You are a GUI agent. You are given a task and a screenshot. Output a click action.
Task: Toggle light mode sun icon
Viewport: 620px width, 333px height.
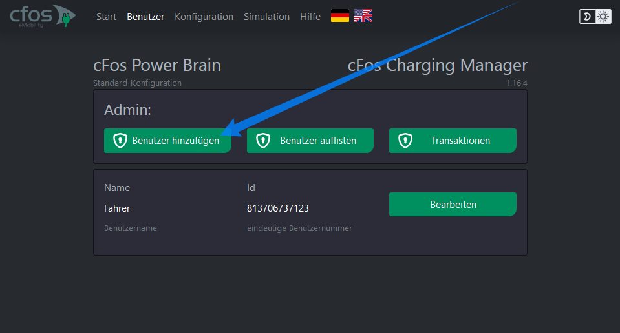tap(603, 17)
